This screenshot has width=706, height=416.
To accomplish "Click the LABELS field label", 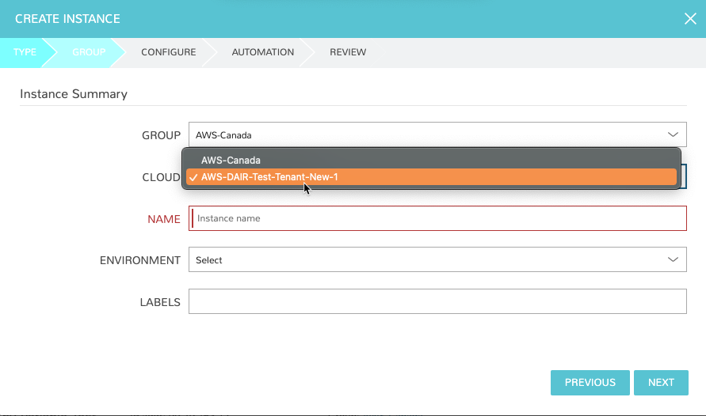I will coord(160,302).
